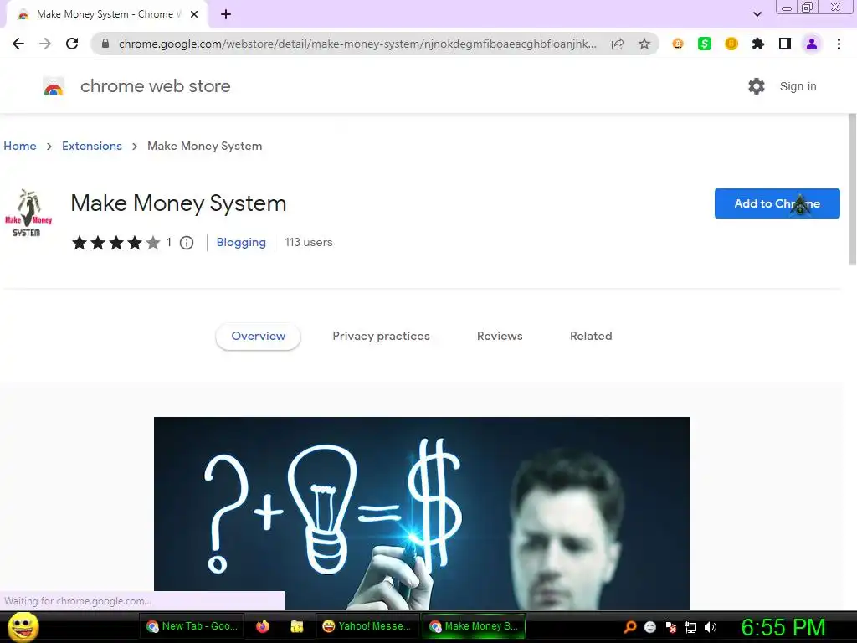
Task: View site information lock icon
Action: tap(105, 44)
